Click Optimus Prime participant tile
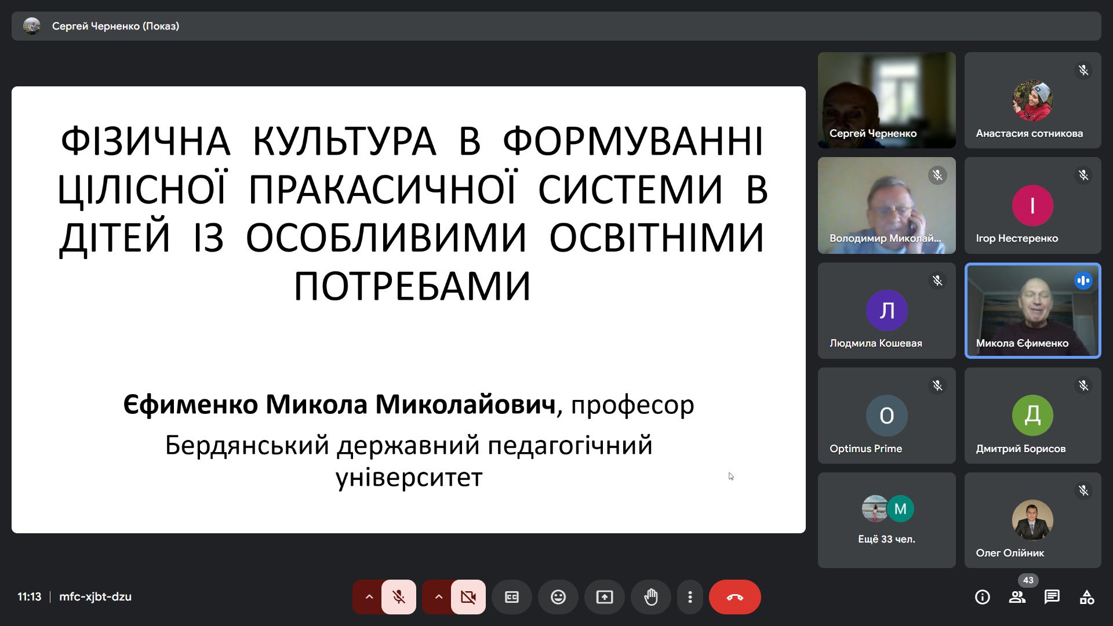This screenshot has height=626, width=1113. point(886,415)
